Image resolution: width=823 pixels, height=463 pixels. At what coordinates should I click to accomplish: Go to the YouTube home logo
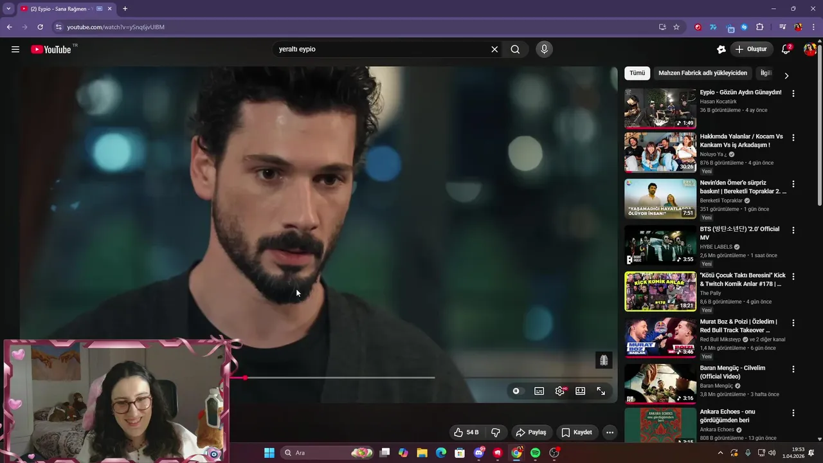(51, 50)
